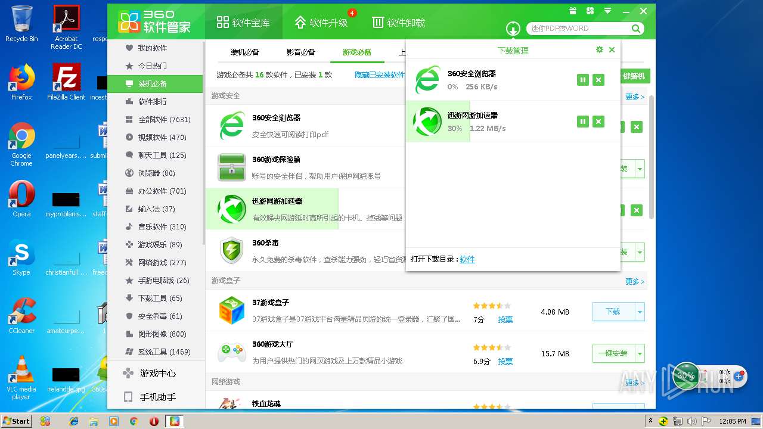Open the 软件卸载 uninstall tab
Image resolution: width=763 pixels, height=429 pixels.
click(x=398, y=23)
